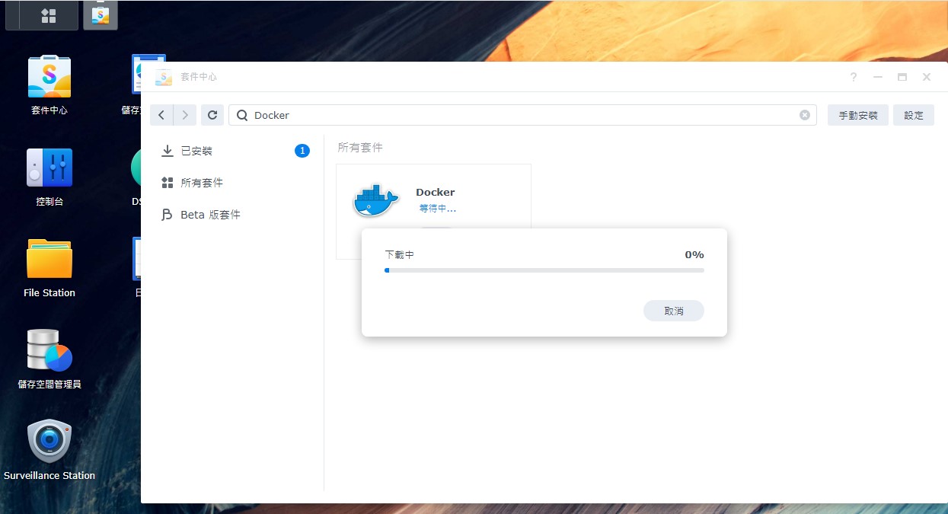Screen dimensions: 948x514
Task: Open the Control Panel desktop icon
Action: 49,169
